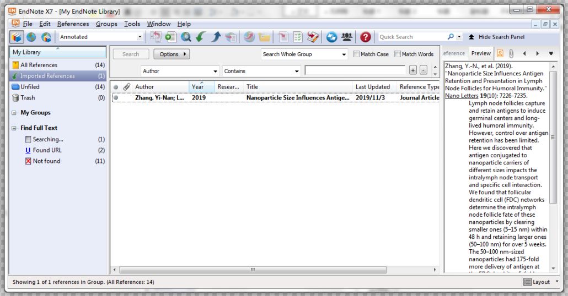
Task: Add search row with plus button
Action: [x=412, y=70]
